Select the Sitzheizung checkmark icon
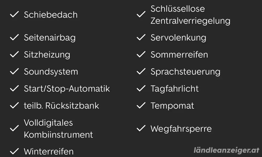 [x=14, y=54]
